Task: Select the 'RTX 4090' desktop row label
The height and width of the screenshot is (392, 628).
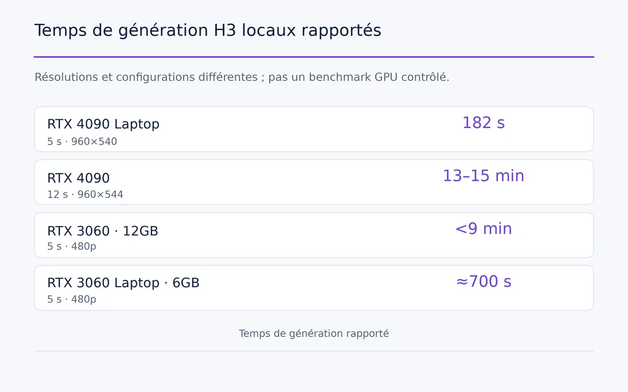Action: tap(78, 178)
